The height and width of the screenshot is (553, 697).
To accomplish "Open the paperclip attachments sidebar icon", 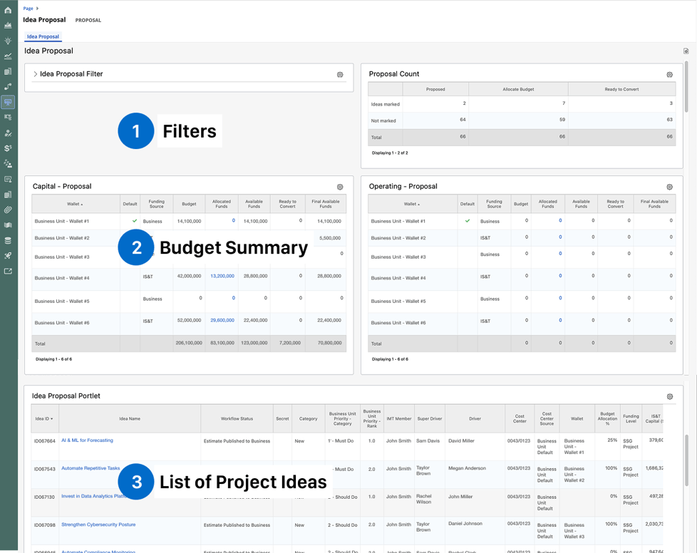I will pyautogui.click(x=8, y=210).
